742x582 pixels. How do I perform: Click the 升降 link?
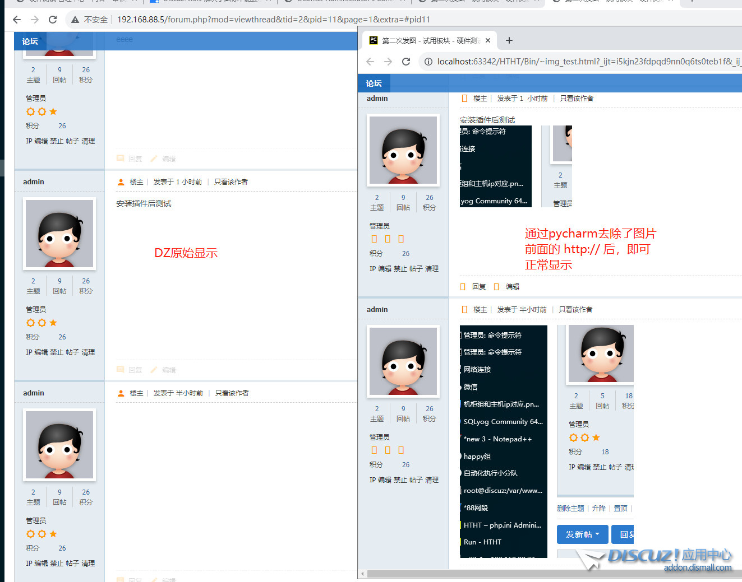[598, 508]
